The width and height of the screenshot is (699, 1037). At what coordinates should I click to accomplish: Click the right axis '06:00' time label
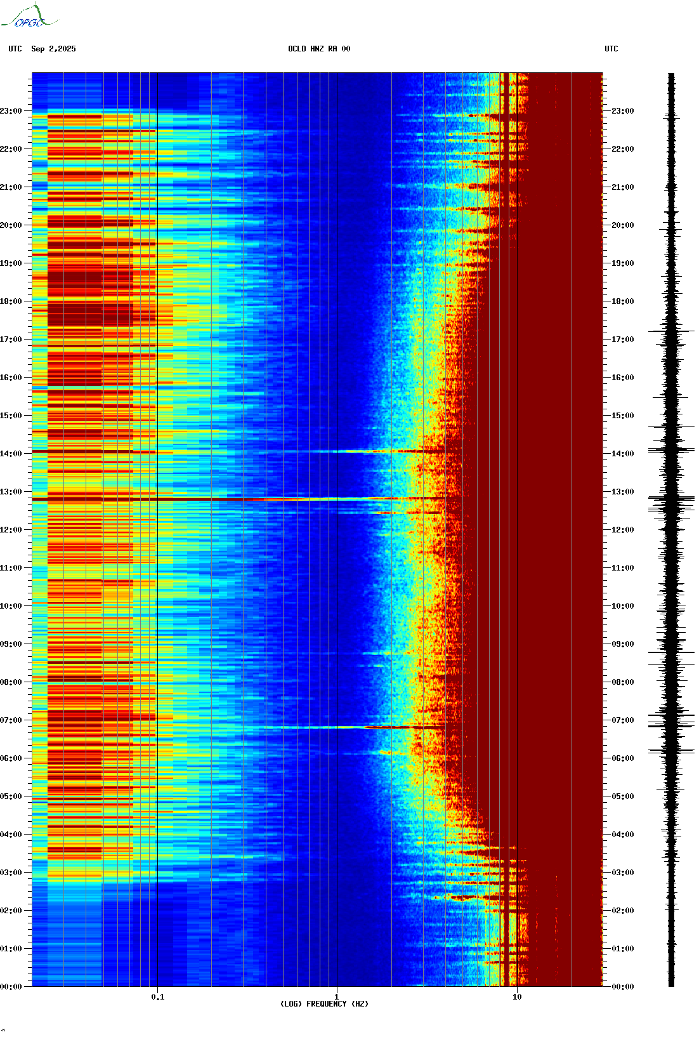pos(622,758)
